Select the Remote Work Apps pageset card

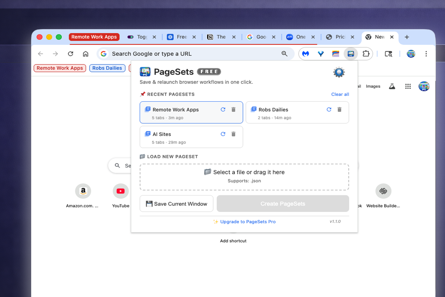pyautogui.click(x=191, y=113)
